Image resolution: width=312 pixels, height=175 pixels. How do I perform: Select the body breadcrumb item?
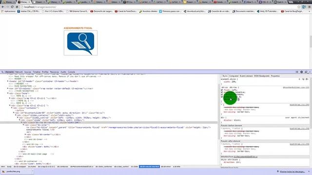pyautogui.click(x=9, y=167)
